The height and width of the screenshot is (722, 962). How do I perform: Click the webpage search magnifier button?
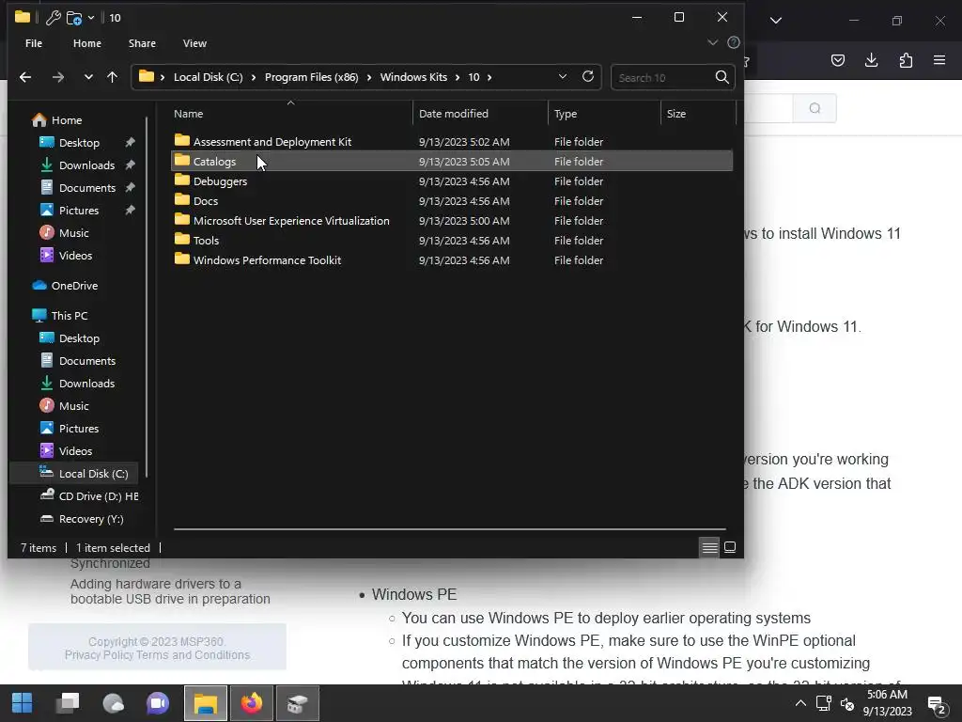click(x=815, y=108)
